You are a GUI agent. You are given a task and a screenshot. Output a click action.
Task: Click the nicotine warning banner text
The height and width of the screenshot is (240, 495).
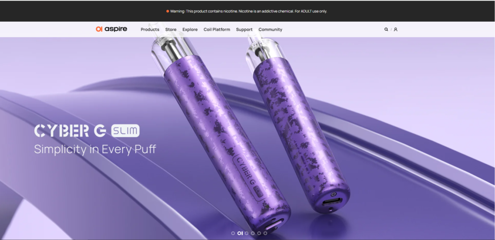[248, 11]
